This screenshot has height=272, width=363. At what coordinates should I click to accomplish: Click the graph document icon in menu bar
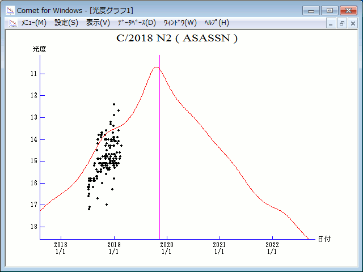coord(12,23)
